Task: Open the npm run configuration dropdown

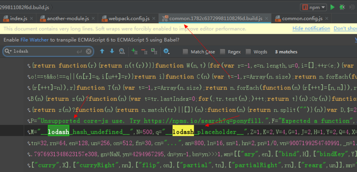Action: click(313, 7)
